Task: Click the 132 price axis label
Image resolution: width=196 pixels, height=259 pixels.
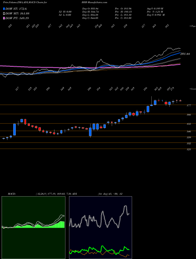Action: coord(189,143)
